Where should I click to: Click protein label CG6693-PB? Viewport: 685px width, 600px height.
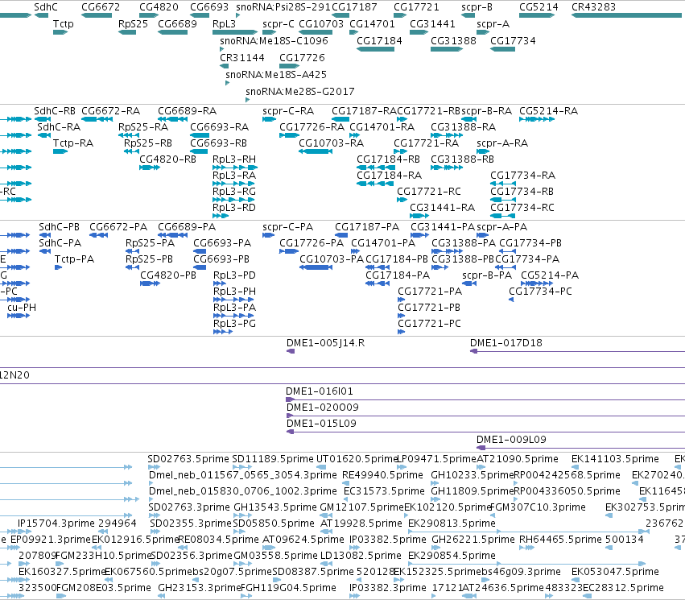[x=221, y=259]
